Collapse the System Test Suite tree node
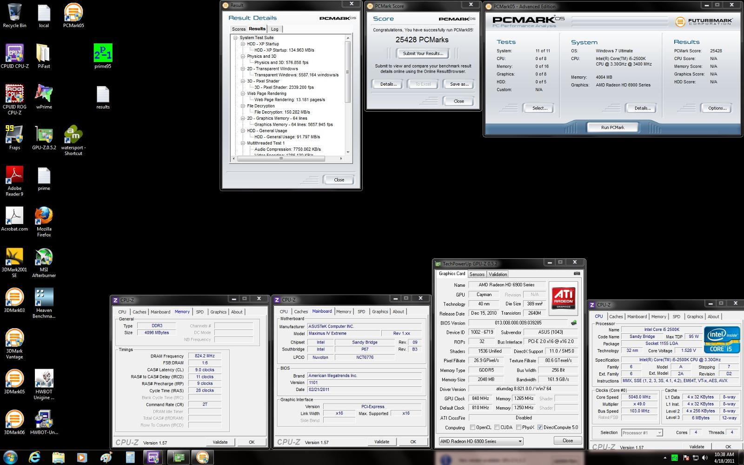 click(235, 38)
